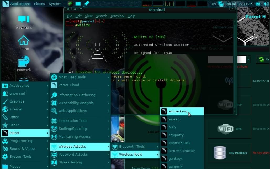
Task: Click the Terminal window's vertical scrollbar
Action: tap(235, 66)
